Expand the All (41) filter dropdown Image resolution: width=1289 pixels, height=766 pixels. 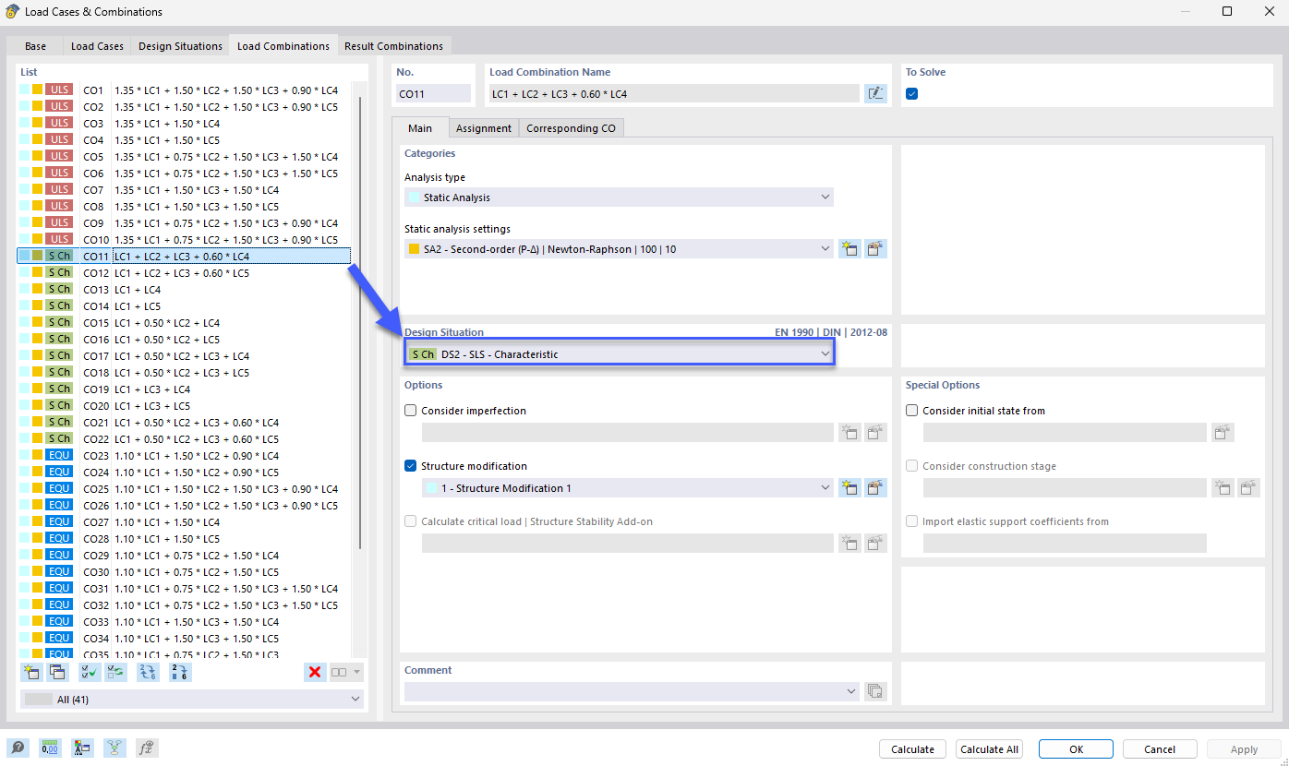(355, 699)
